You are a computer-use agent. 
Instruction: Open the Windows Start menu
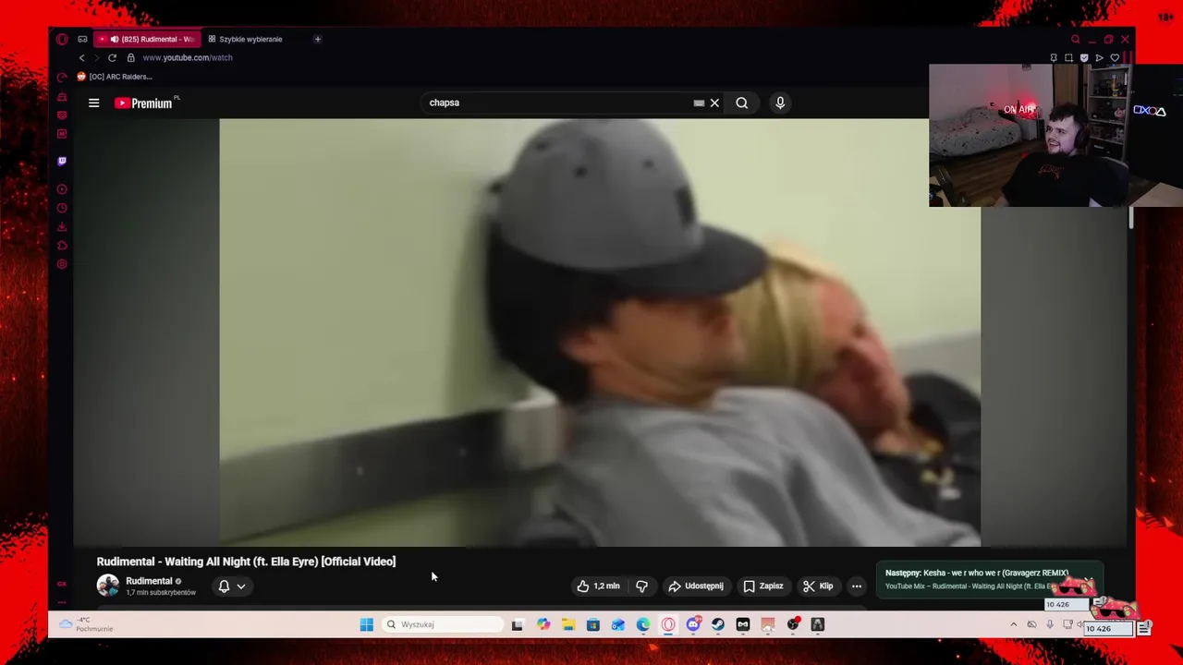coord(366,624)
